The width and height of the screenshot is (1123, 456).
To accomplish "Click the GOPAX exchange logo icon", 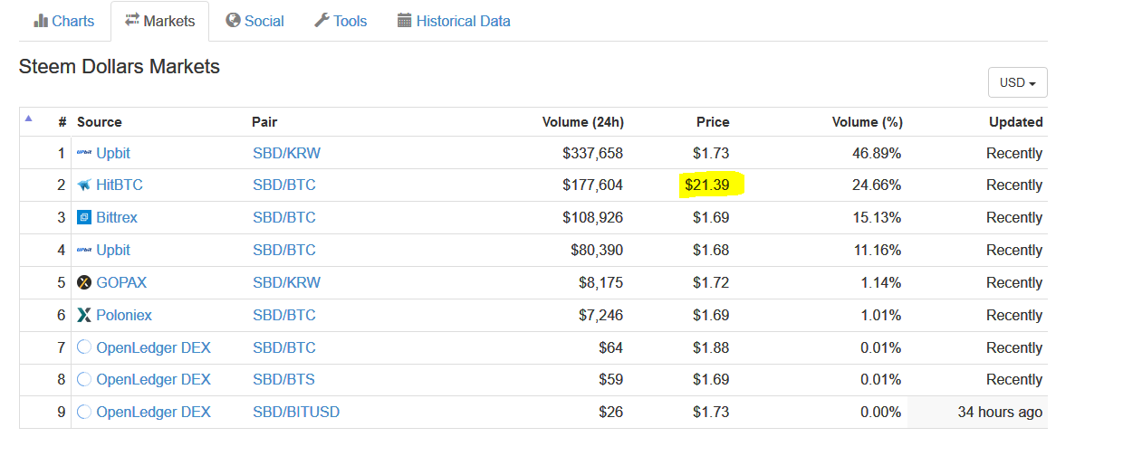I will [84, 283].
